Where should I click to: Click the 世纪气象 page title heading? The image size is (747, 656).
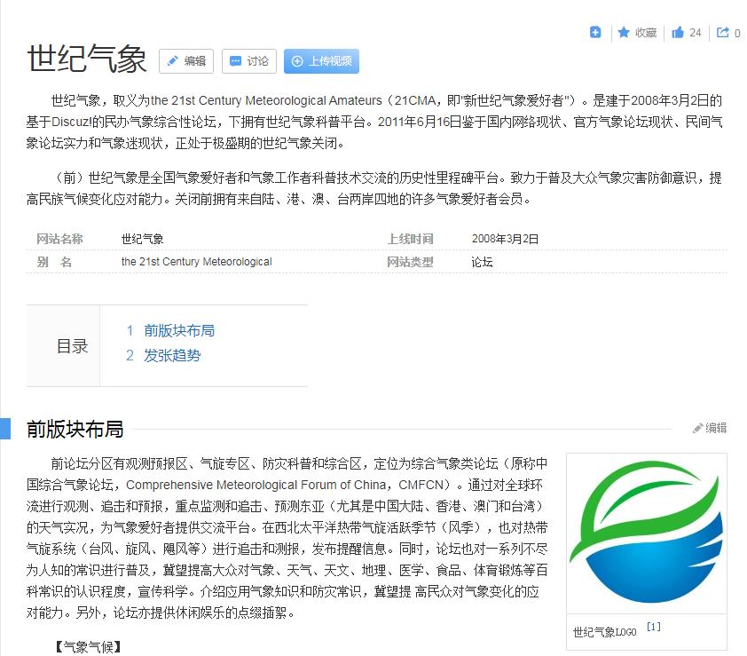tap(87, 59)
